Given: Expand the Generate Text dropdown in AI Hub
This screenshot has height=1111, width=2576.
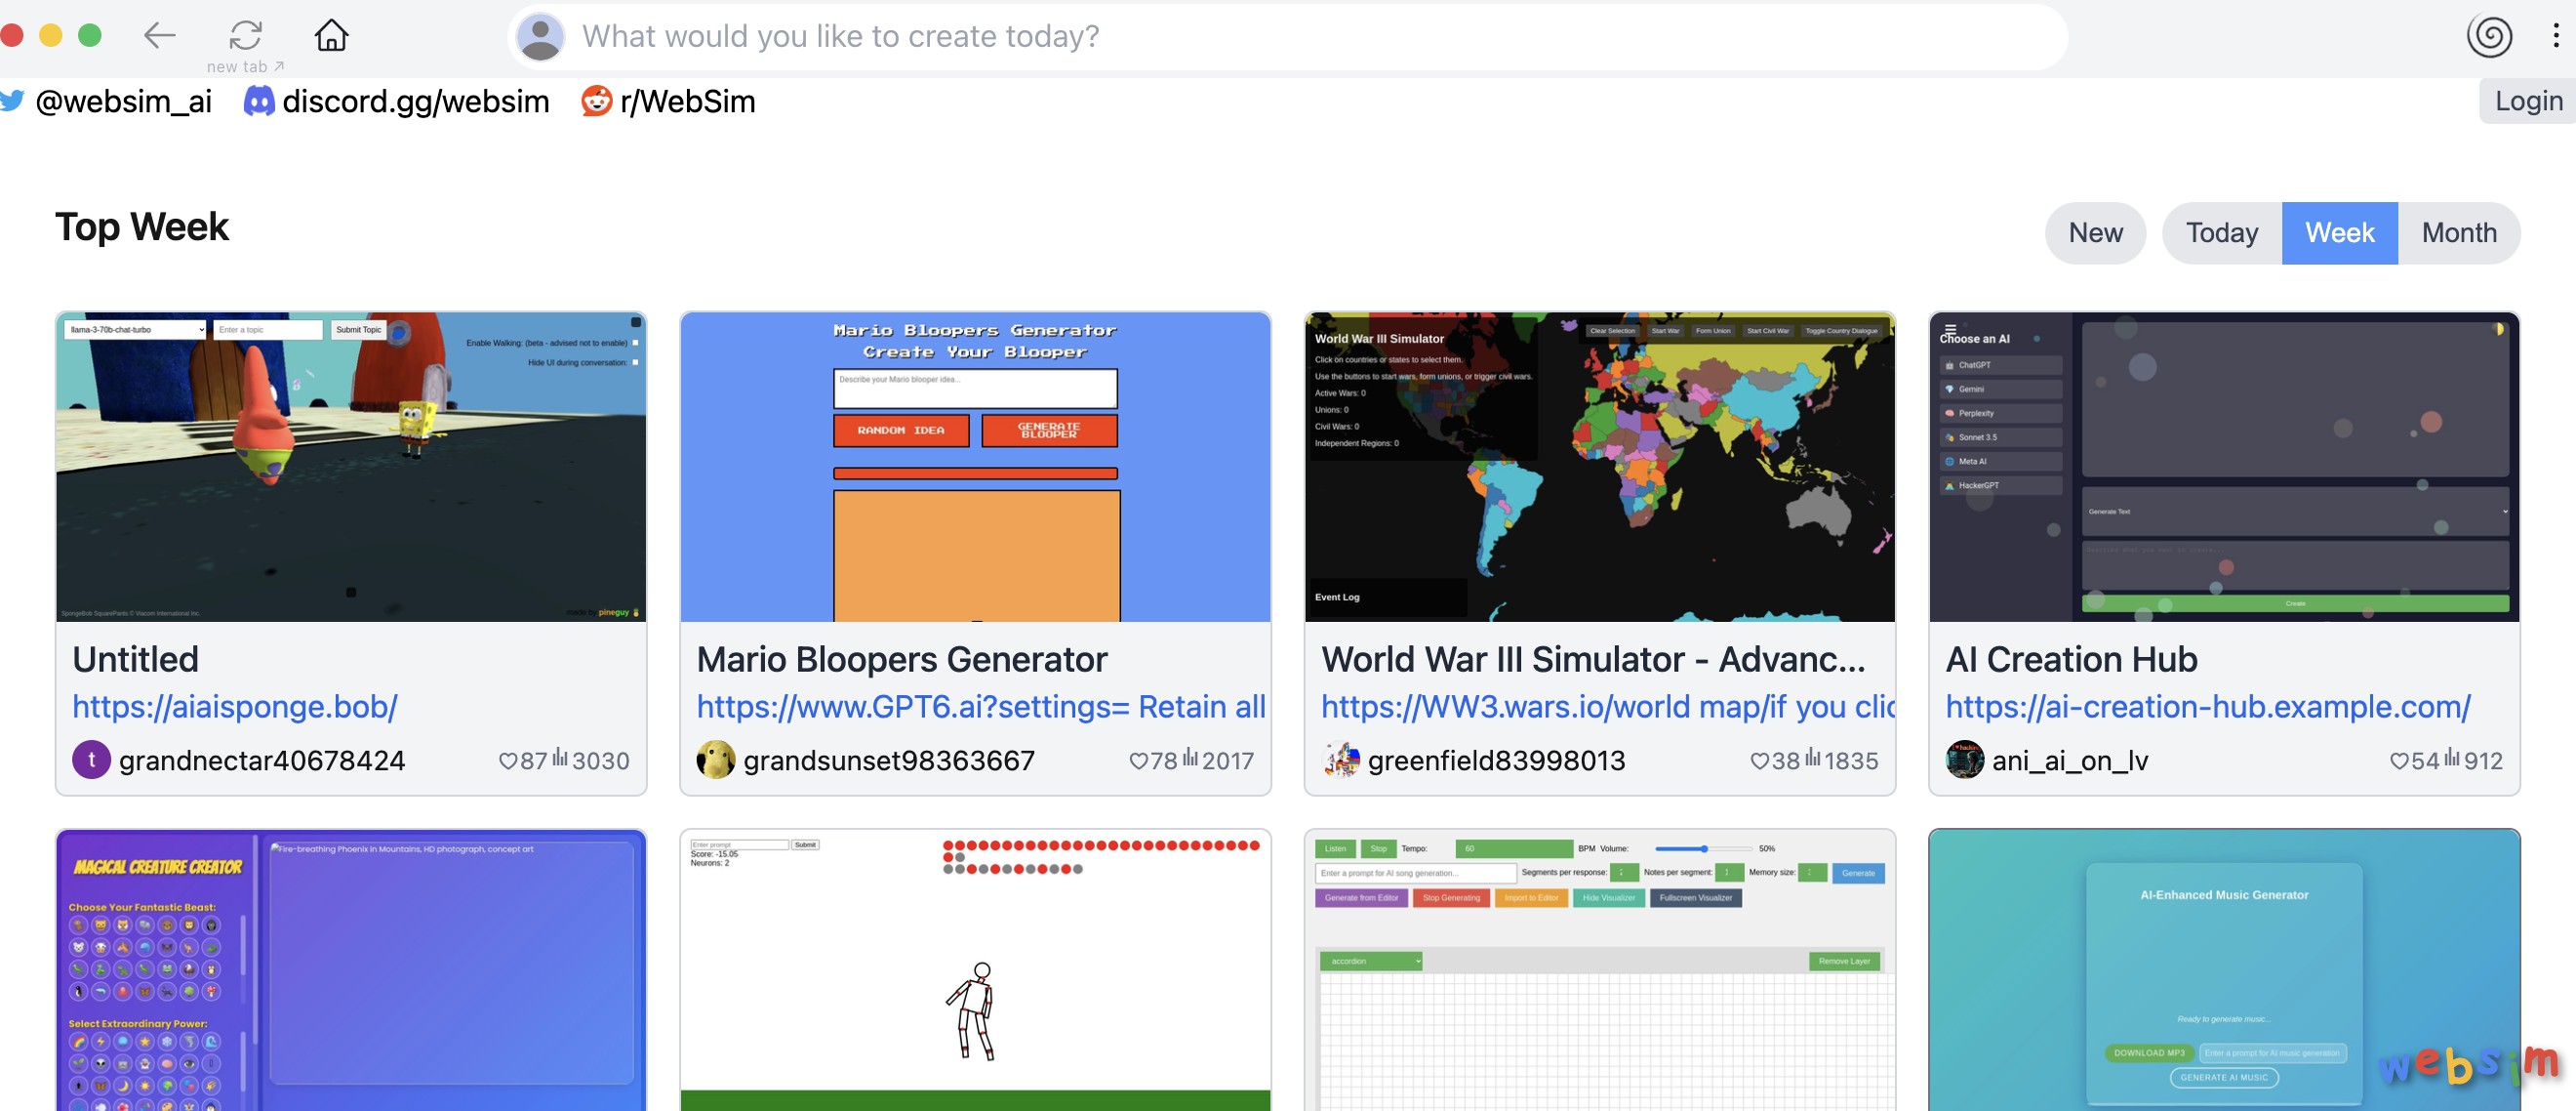Looking at the screenshot, I should point(2296,512).
